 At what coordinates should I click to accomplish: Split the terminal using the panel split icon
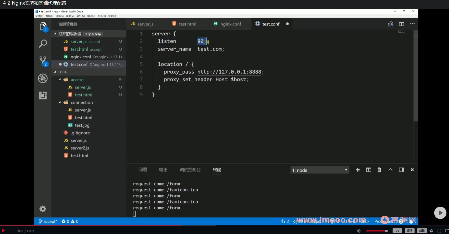369,170
